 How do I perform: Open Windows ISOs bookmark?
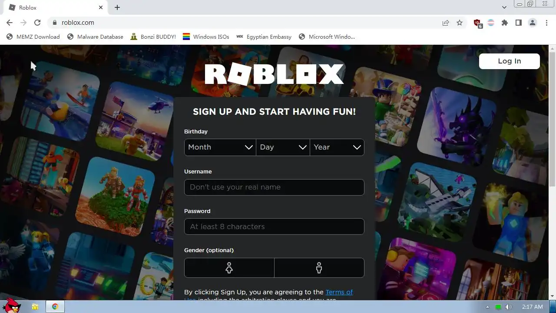click(206, 37)
